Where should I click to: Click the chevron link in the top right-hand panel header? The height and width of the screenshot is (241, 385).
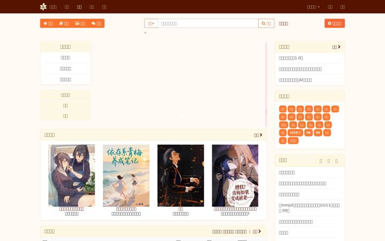coord(336,47)
